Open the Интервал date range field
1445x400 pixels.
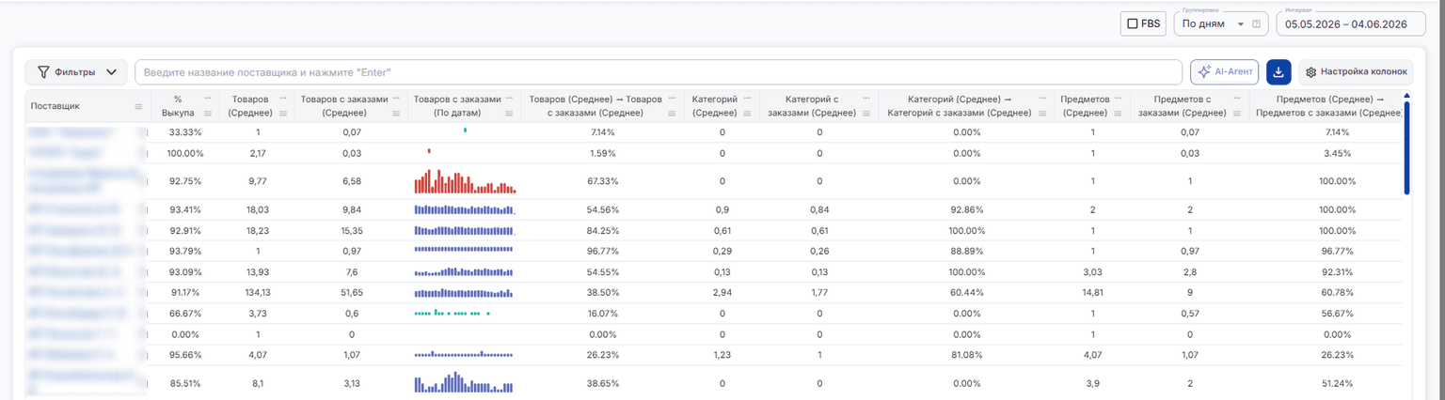(1351, 23)
